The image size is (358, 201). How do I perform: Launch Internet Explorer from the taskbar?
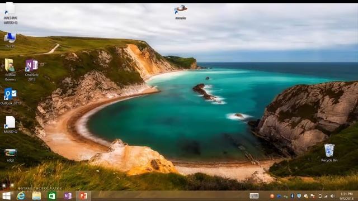coord(21,196)
